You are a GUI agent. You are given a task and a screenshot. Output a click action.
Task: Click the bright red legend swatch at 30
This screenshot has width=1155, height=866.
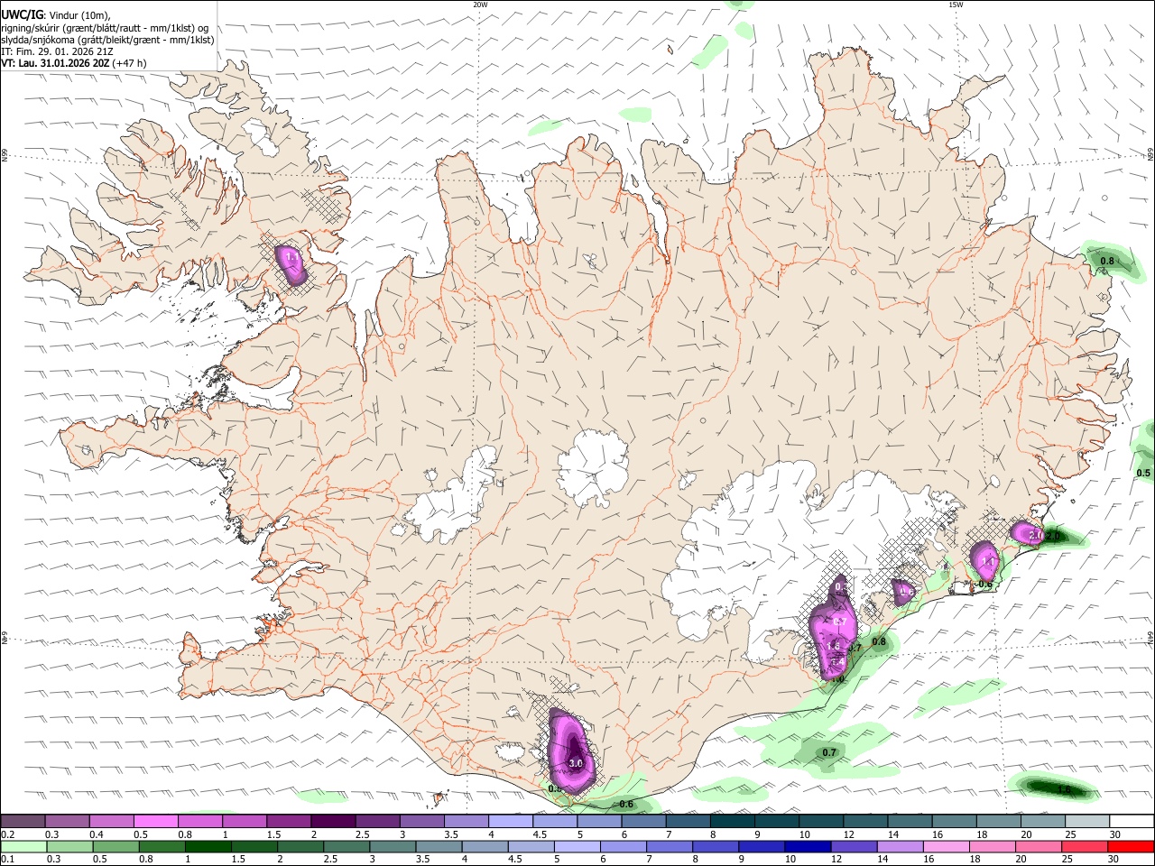point(1130,847)
